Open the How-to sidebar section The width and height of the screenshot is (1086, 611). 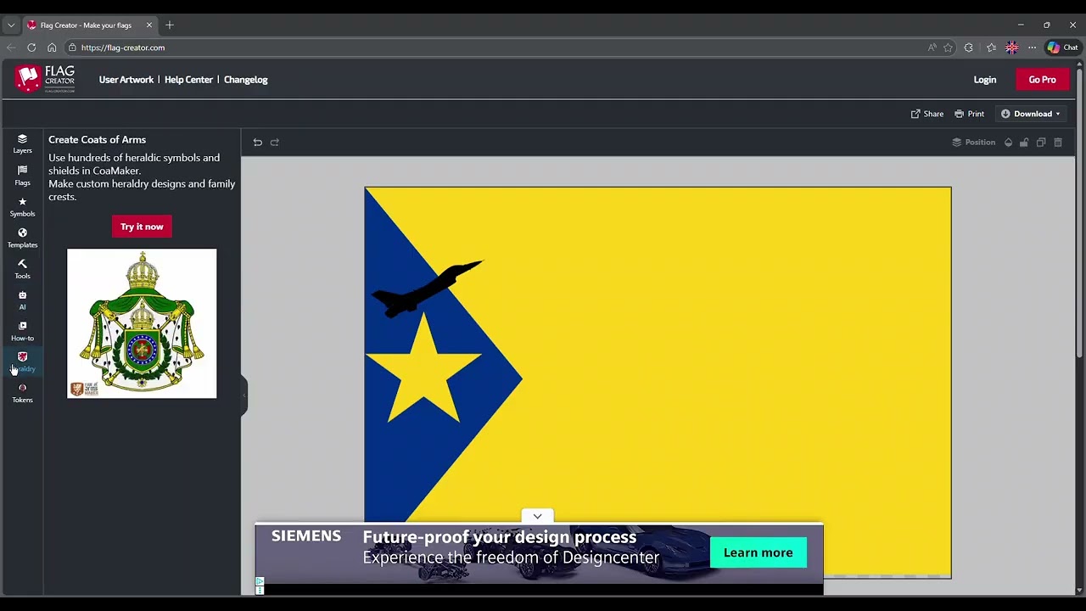(x=22, y=331)
